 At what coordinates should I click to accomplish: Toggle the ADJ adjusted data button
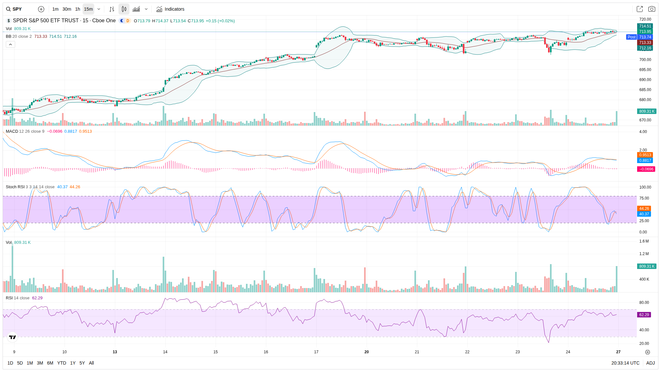pyautogui.click(x=650, y=363)
